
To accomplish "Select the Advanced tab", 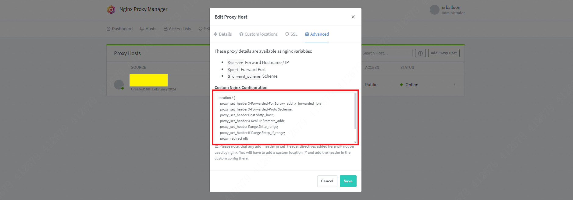I will point(317,34).
